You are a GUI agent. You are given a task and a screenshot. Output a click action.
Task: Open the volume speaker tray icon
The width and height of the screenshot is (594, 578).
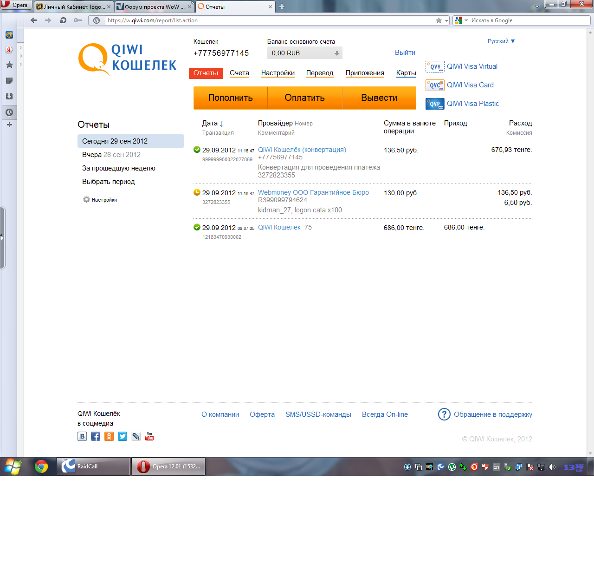(552, 467)
